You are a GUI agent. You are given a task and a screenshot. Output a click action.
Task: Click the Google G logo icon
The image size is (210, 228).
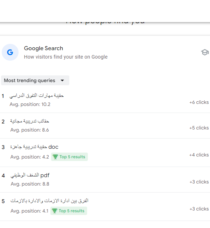coord(10,52)
